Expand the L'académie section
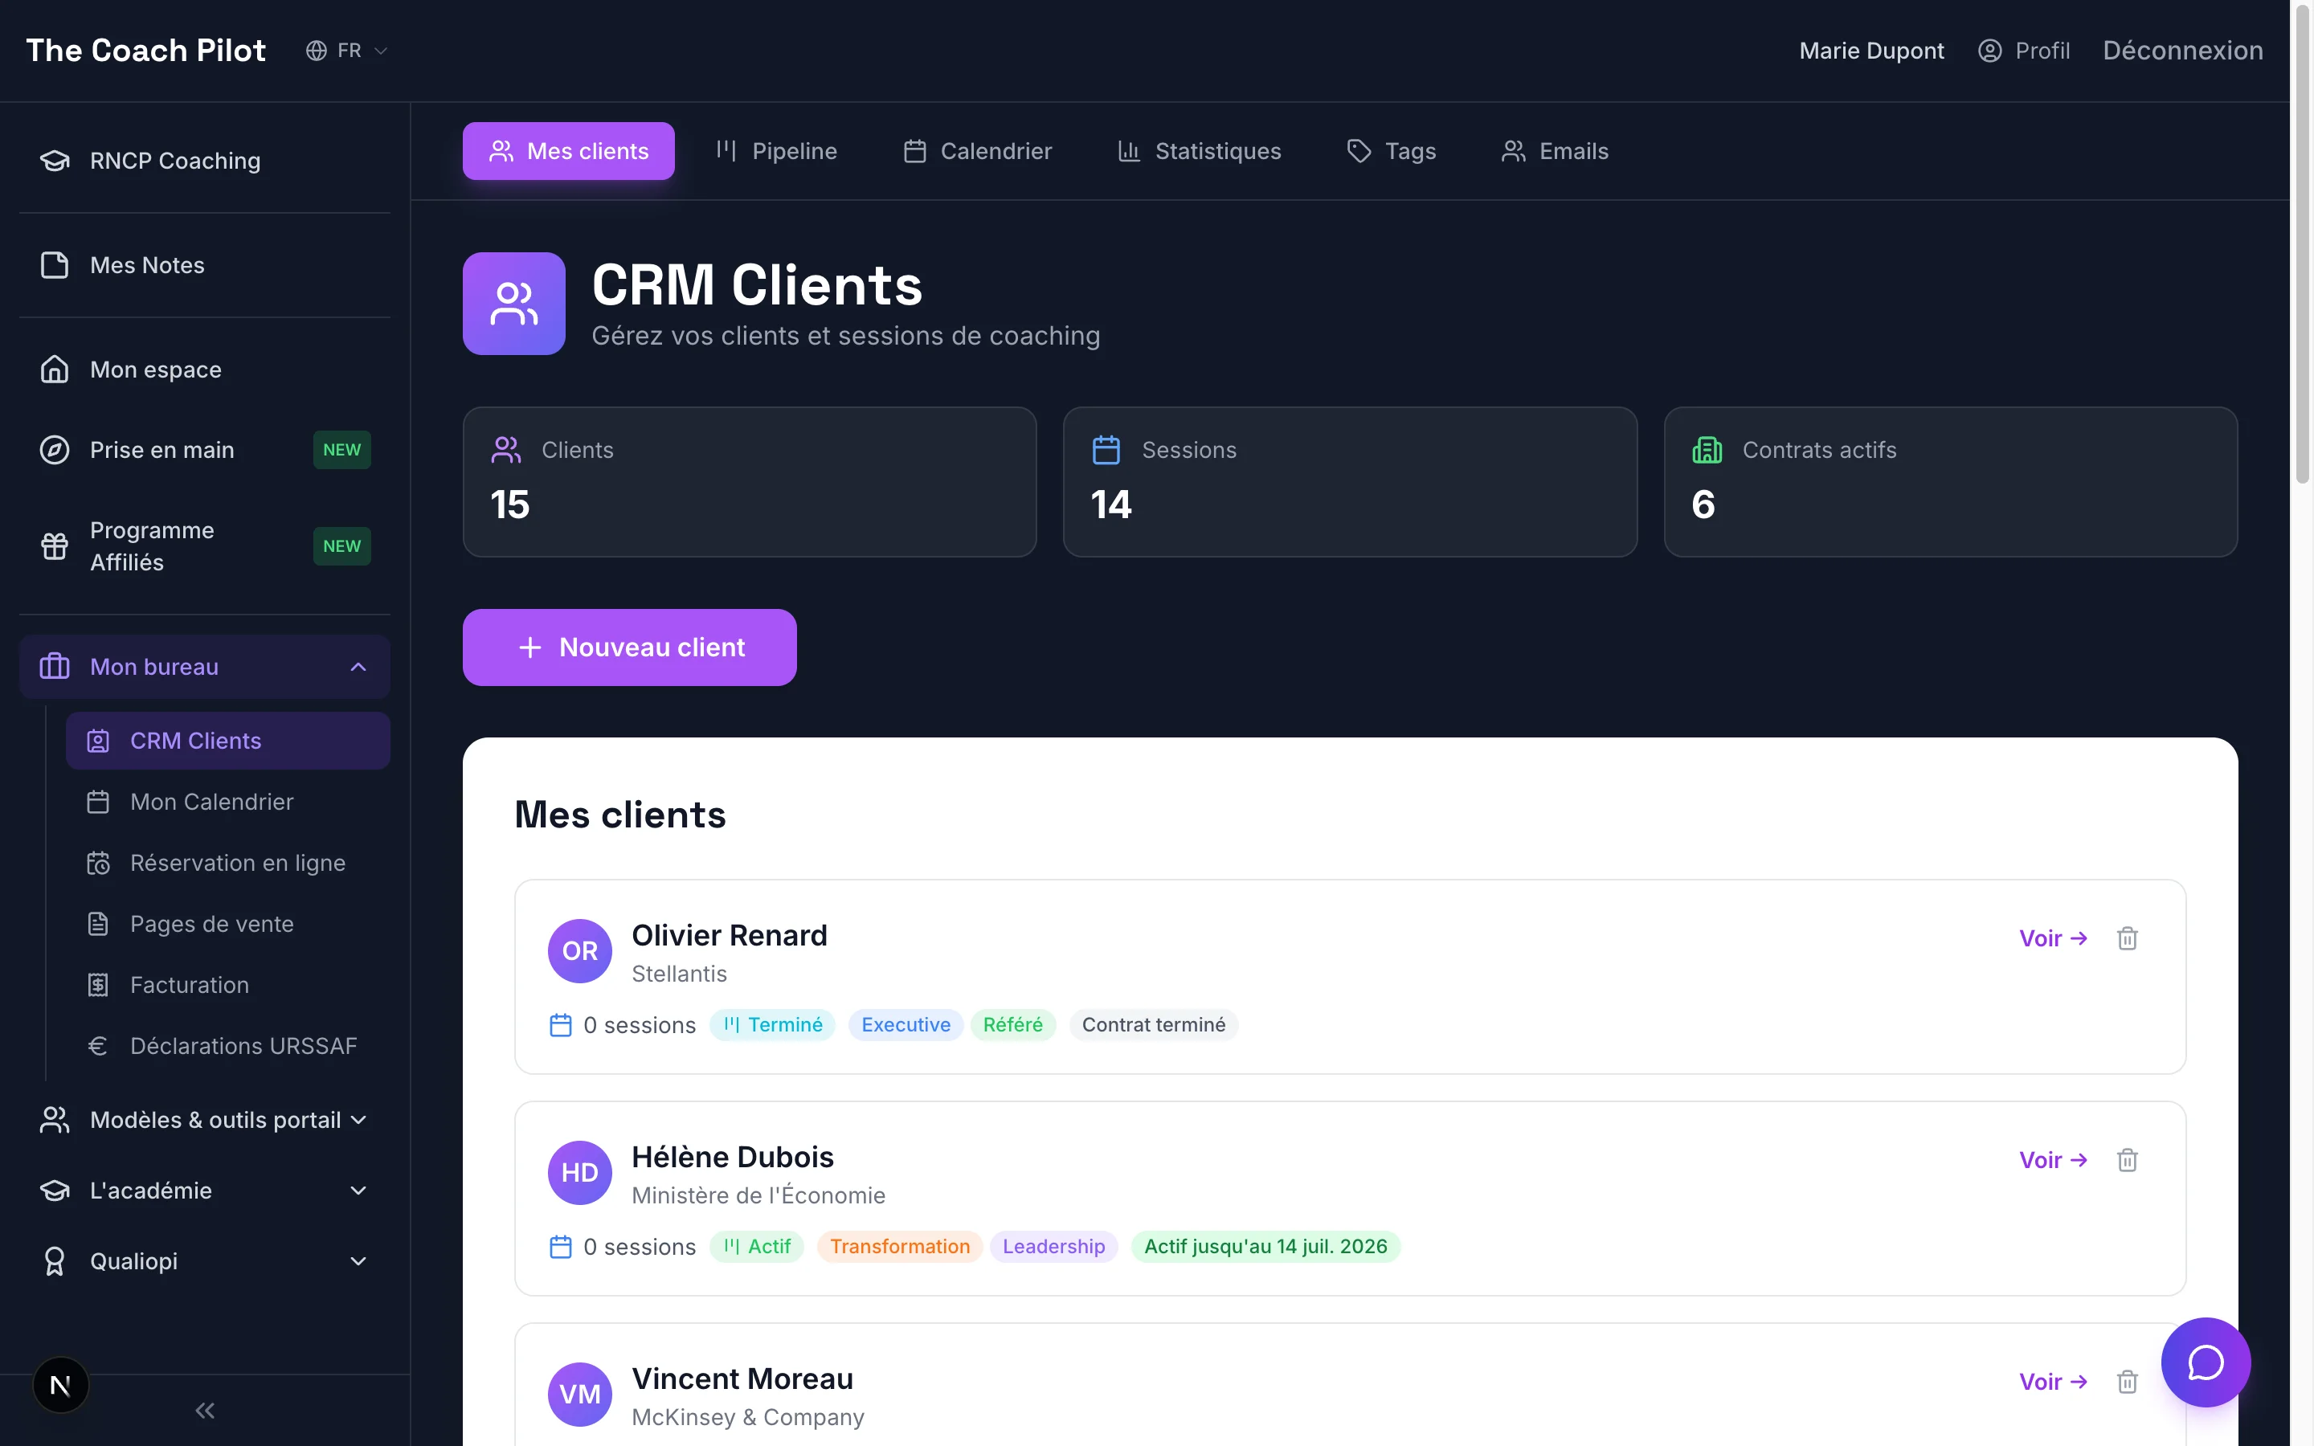This screenshot has height=1446, width=2314. [205, 1191]
